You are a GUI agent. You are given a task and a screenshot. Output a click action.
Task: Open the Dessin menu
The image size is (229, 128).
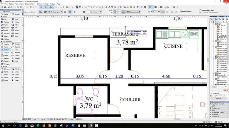click(21, 4)
